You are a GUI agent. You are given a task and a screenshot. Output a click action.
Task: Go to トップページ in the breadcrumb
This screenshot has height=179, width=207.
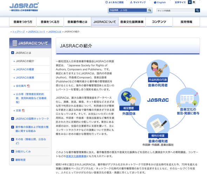pos(19,32)
